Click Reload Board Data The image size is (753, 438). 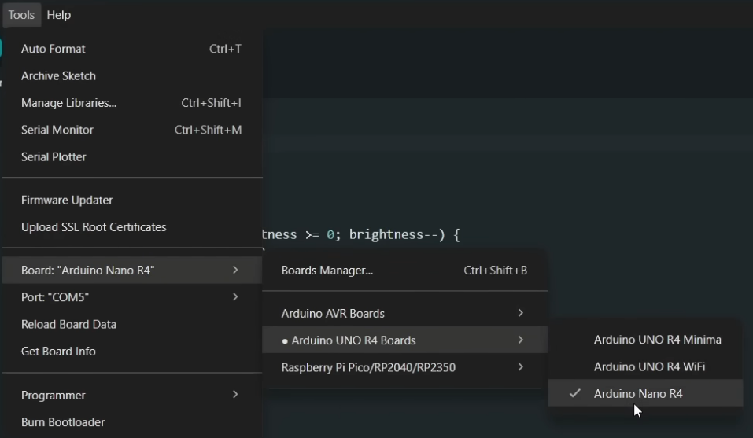point(68,324)
